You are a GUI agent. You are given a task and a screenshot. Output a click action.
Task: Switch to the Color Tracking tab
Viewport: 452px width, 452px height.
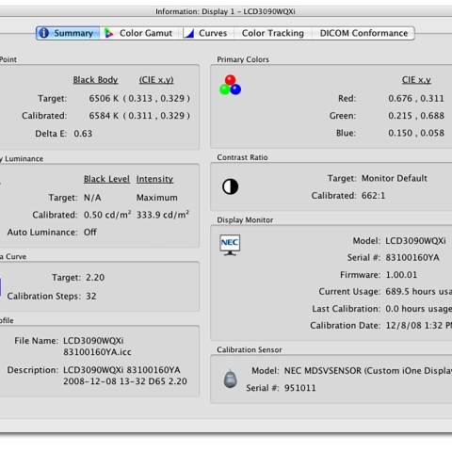273,33
